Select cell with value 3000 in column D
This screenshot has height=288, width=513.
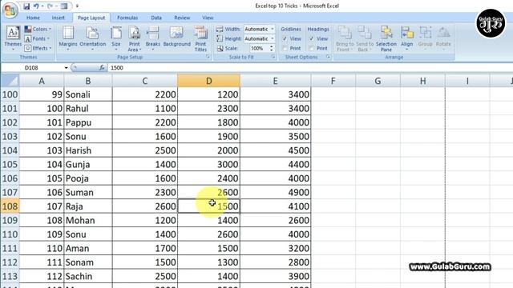click(208, 165)
